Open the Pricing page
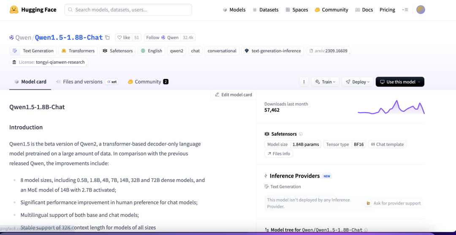The height and width of the screenshot is (235, 456). click(387, 10)
